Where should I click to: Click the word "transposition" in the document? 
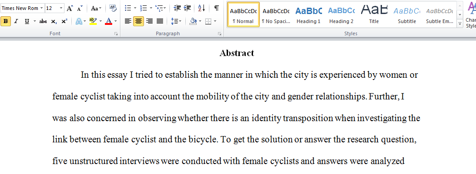308,118
